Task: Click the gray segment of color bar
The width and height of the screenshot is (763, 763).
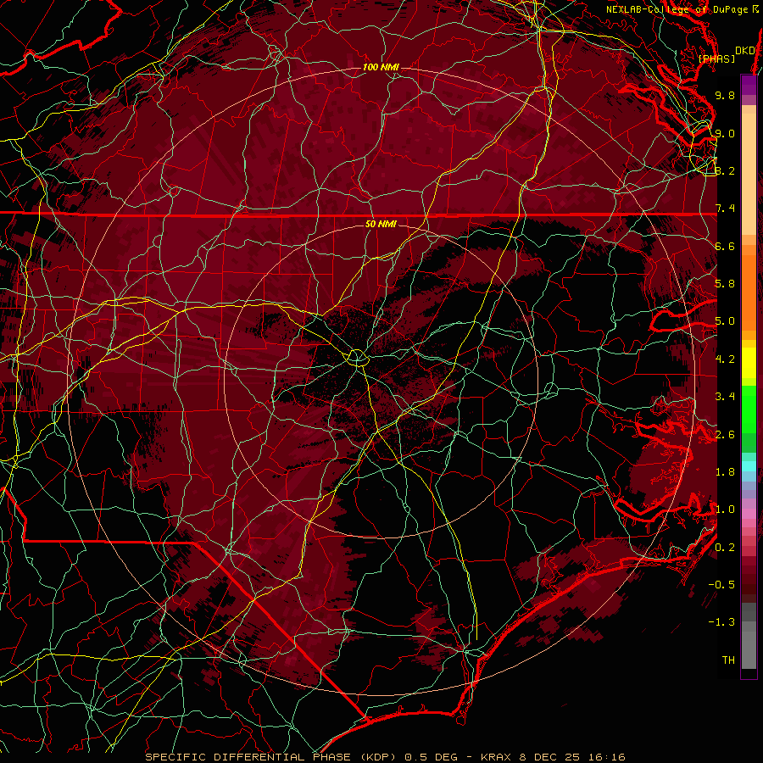Action: pos(749,637)
